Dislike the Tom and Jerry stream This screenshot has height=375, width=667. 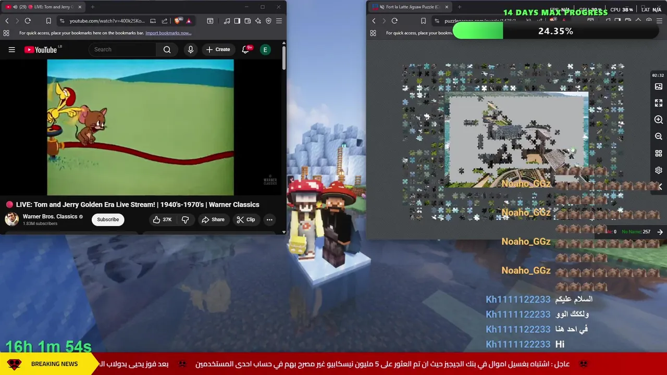(x=185, y=220)
